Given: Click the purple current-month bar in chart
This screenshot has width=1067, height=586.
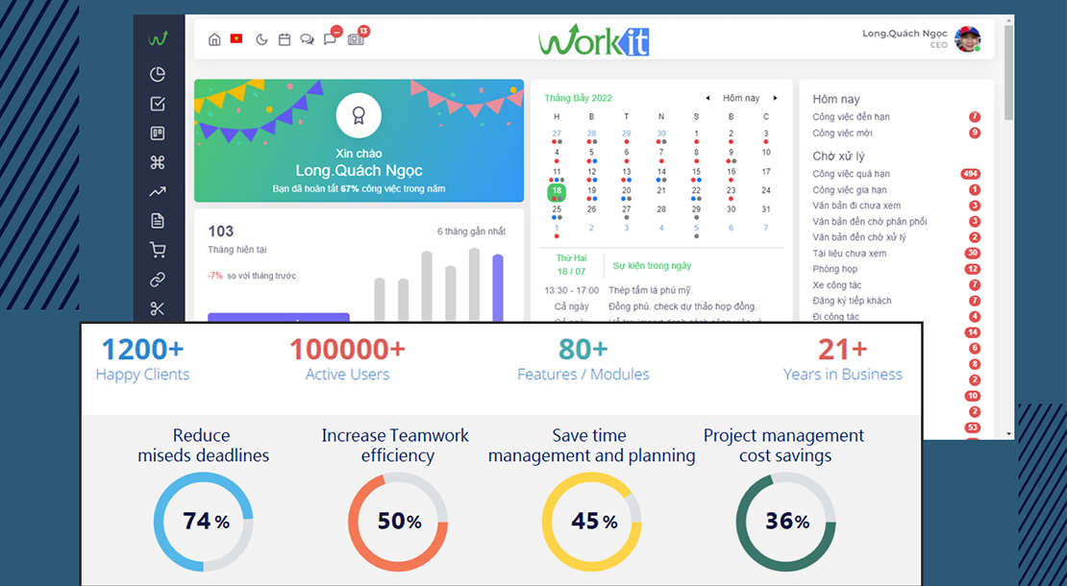Looking at the screenshot, I should (x=497, y=287).
